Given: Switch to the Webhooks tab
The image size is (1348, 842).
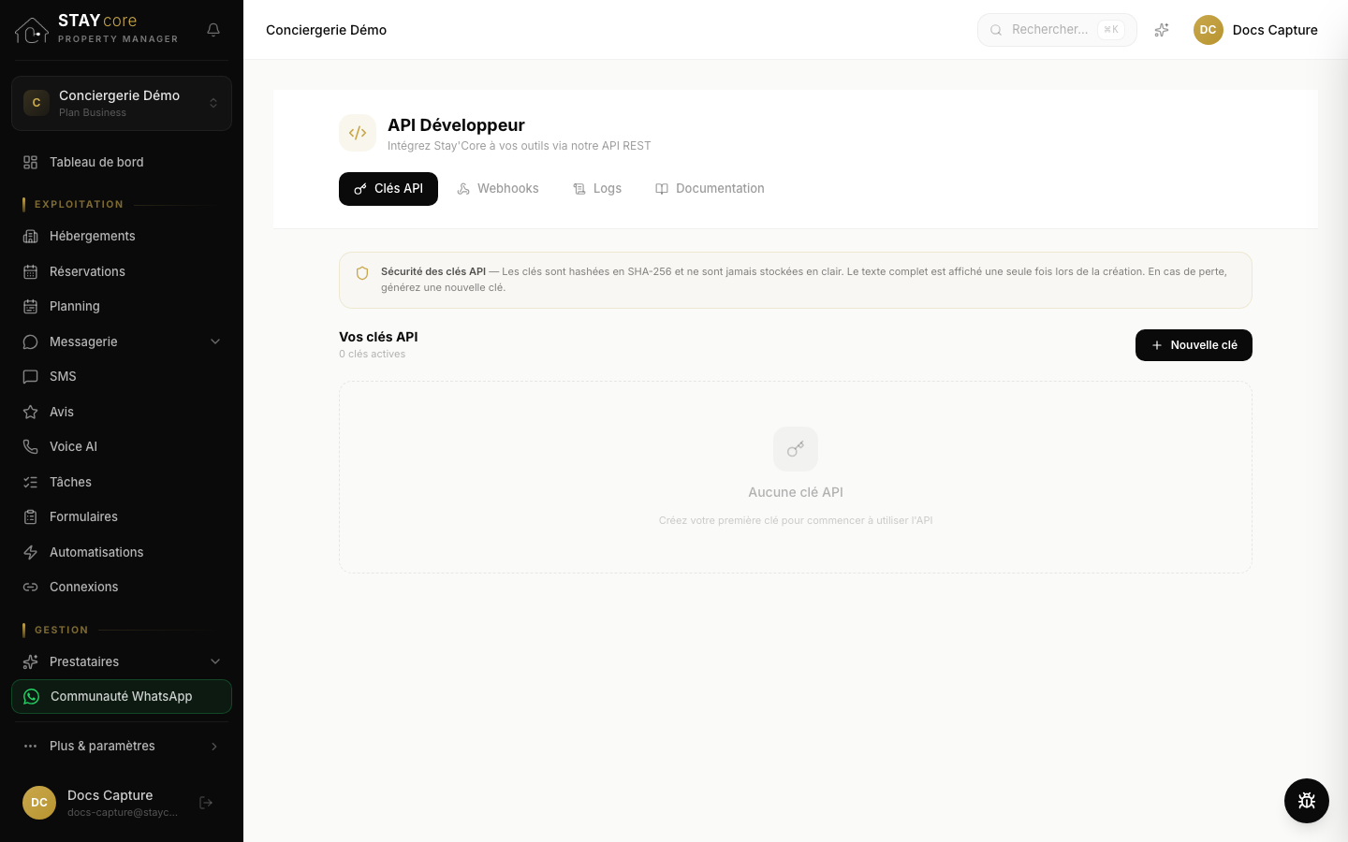Looking at the screenshot, I should [x=498, y=189].
